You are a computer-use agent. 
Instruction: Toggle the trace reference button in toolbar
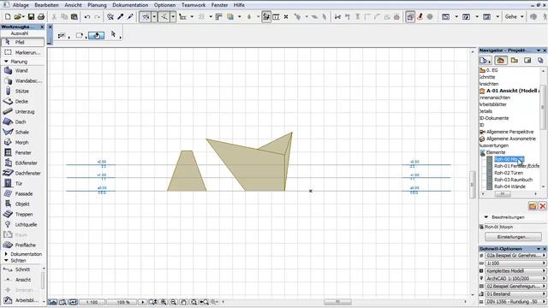(x=410, y=16)
